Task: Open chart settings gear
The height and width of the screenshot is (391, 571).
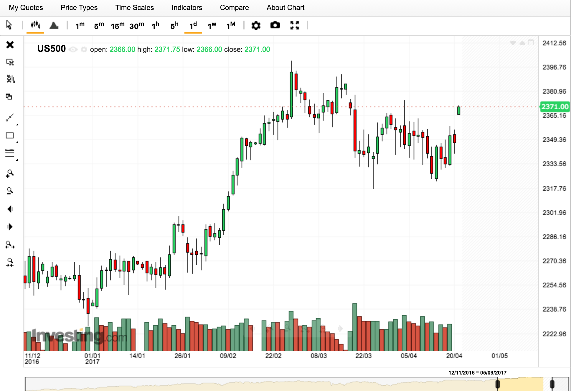Action: tap(256, 25)
